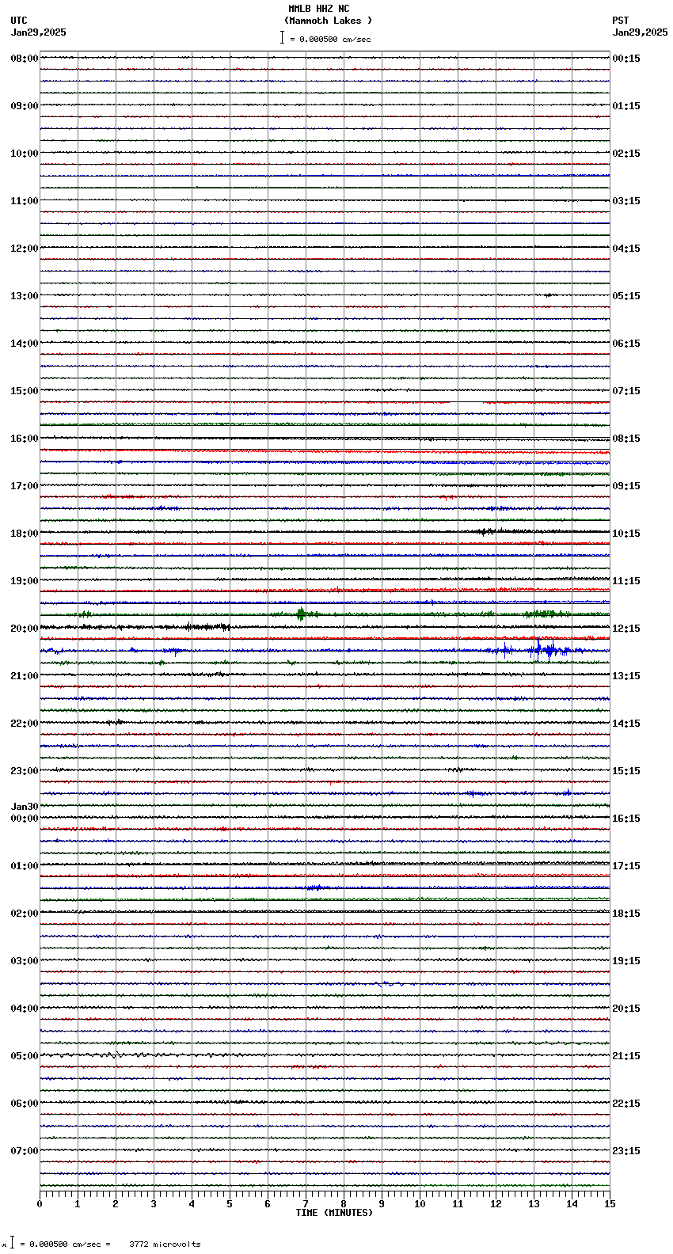Screen dimensions: 673x1254
Task: Click the green burst event in the 19:45 trace
Action: pyautogui.click(x=301, y=614)
